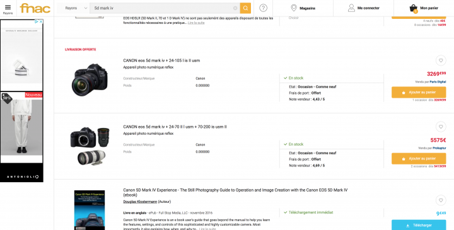Click the '8 occasions' offer link at top

tap(430, 25)
